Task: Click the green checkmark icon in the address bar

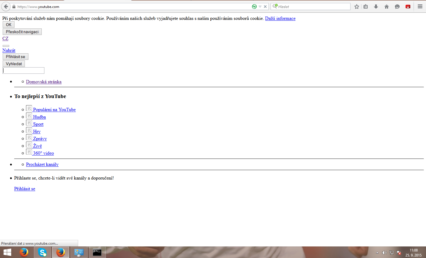Action: pos(254,7)
